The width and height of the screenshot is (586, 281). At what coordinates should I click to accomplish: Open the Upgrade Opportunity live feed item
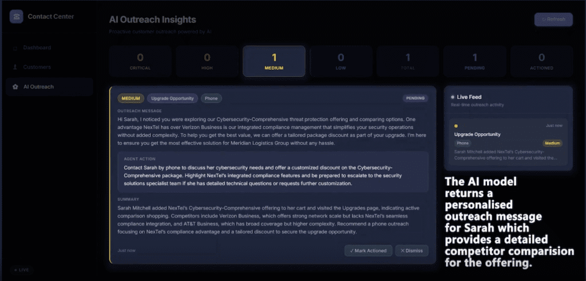click(508, 142)
